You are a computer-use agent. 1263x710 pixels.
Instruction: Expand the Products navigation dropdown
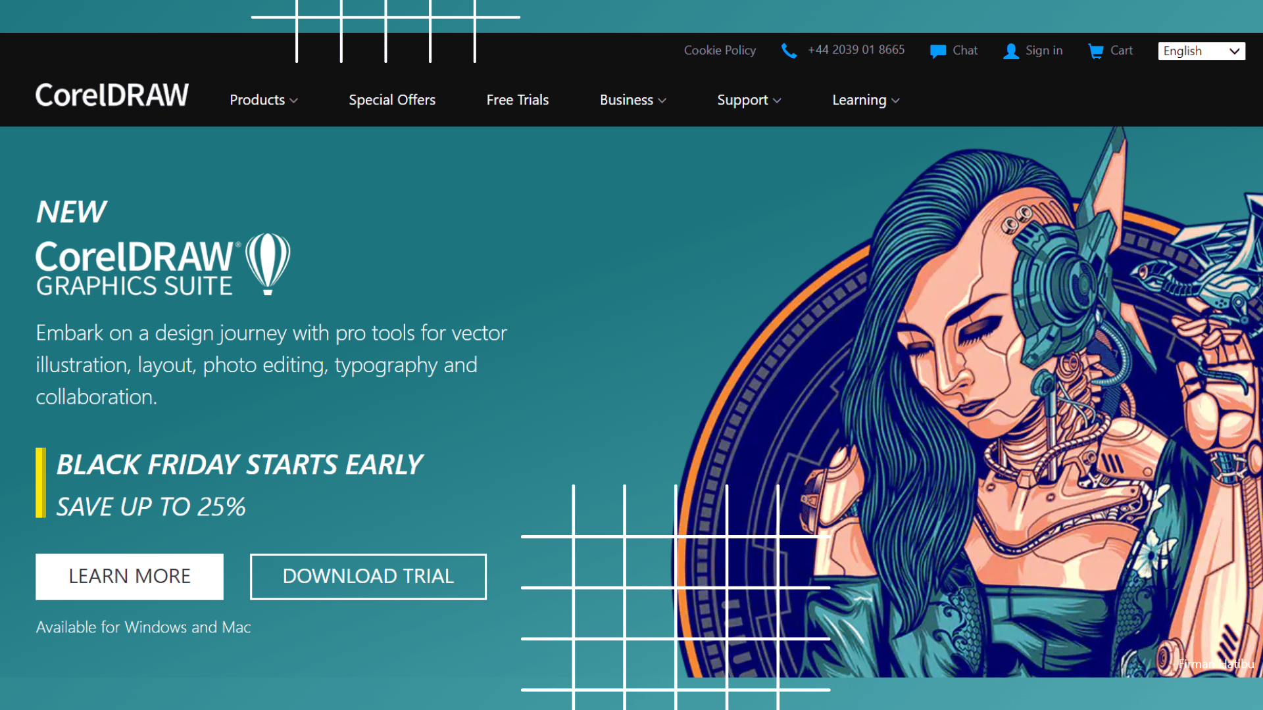coord(263,100)
